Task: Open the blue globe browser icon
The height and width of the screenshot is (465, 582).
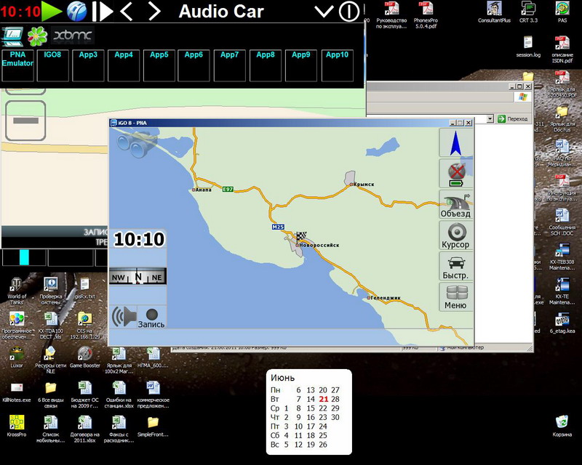Action: point(76,11)
